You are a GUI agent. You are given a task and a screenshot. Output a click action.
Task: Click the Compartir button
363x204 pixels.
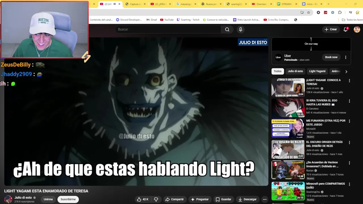tap(175, 199)
